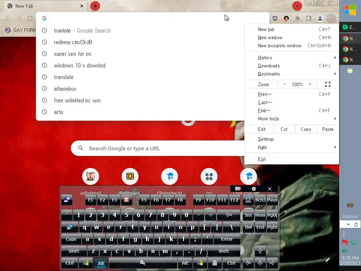Viewport: 361px width, 271px height.
Task: Open the Chat now shortcut tile
Action: click(249, 176)
